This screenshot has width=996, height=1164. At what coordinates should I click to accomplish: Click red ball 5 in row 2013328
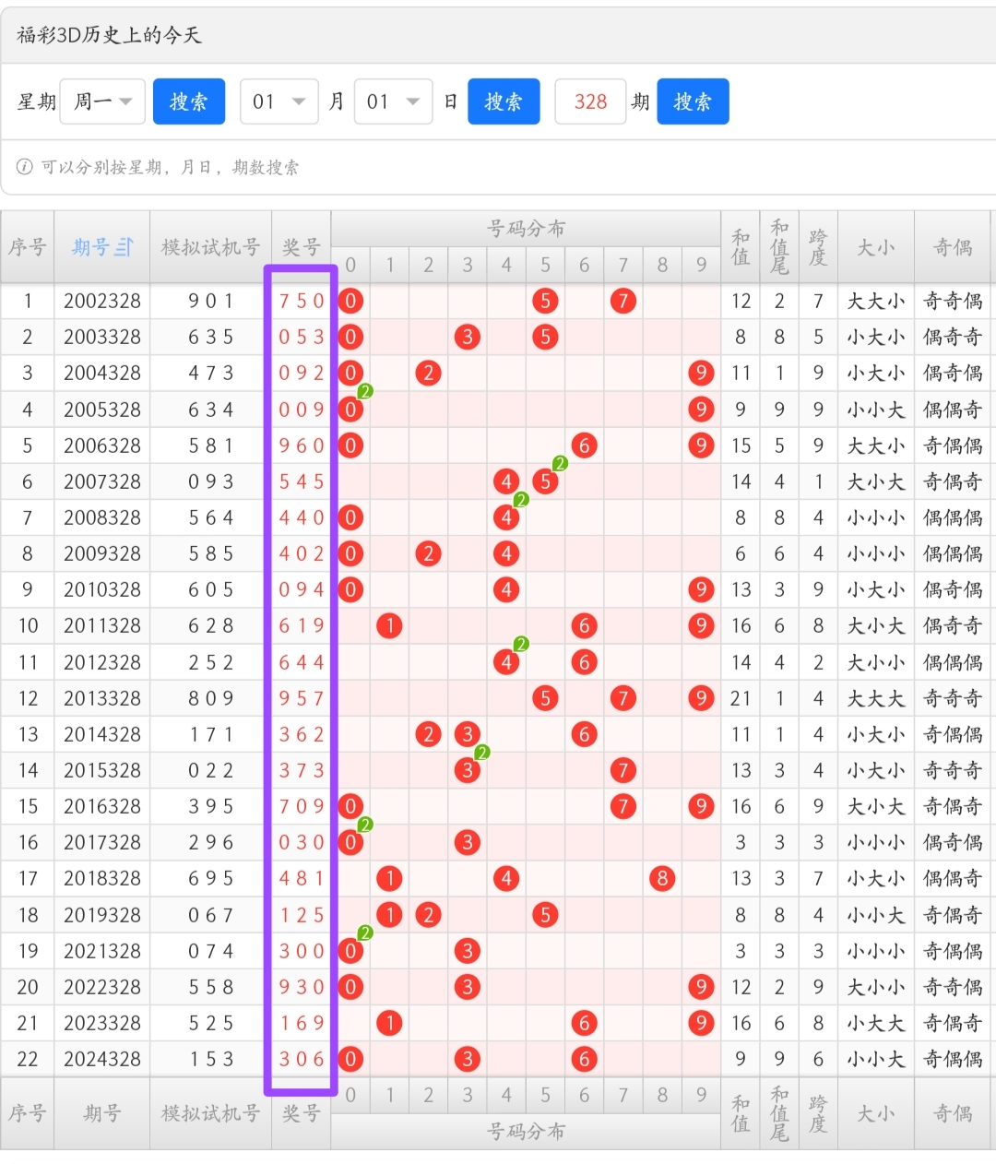tap(545, 698)
